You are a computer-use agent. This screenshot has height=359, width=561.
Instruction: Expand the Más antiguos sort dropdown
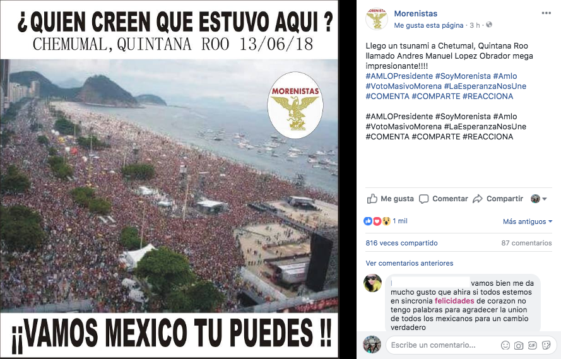(528, 221)
